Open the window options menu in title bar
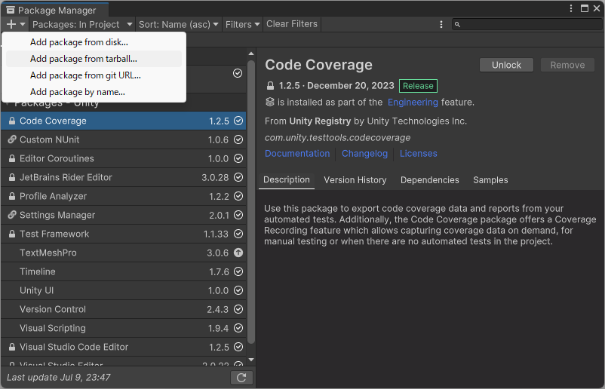605x389 pixels. click(570, 8)
